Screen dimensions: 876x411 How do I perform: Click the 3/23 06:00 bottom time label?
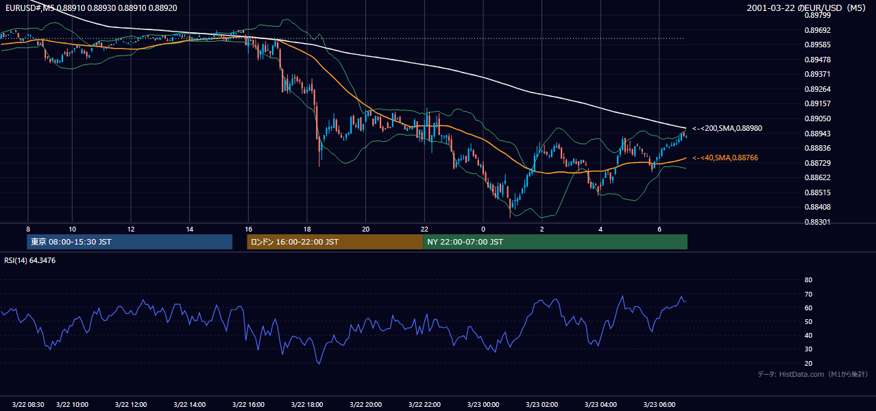pyautogui.click(x=659, y=404)
